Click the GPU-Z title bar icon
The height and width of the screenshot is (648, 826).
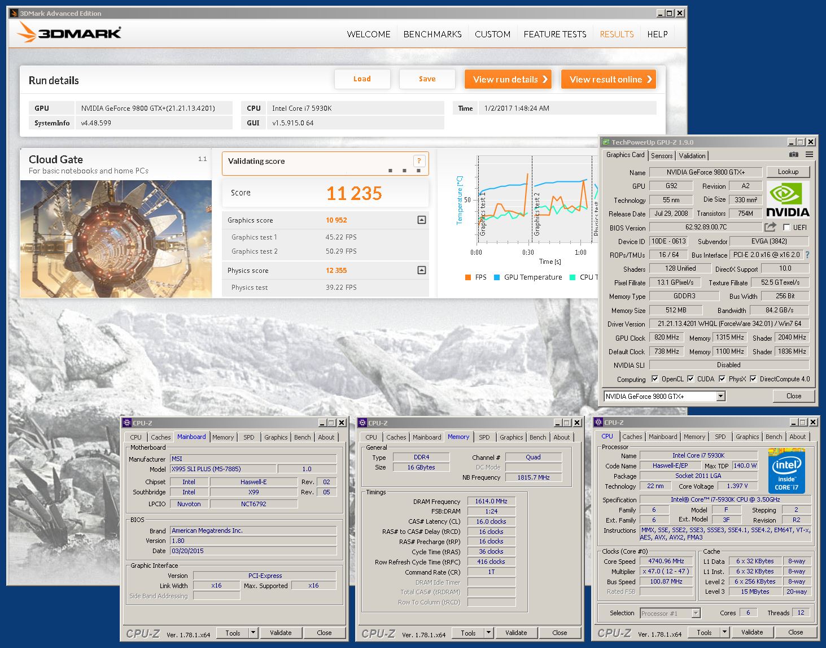point(606,142)
